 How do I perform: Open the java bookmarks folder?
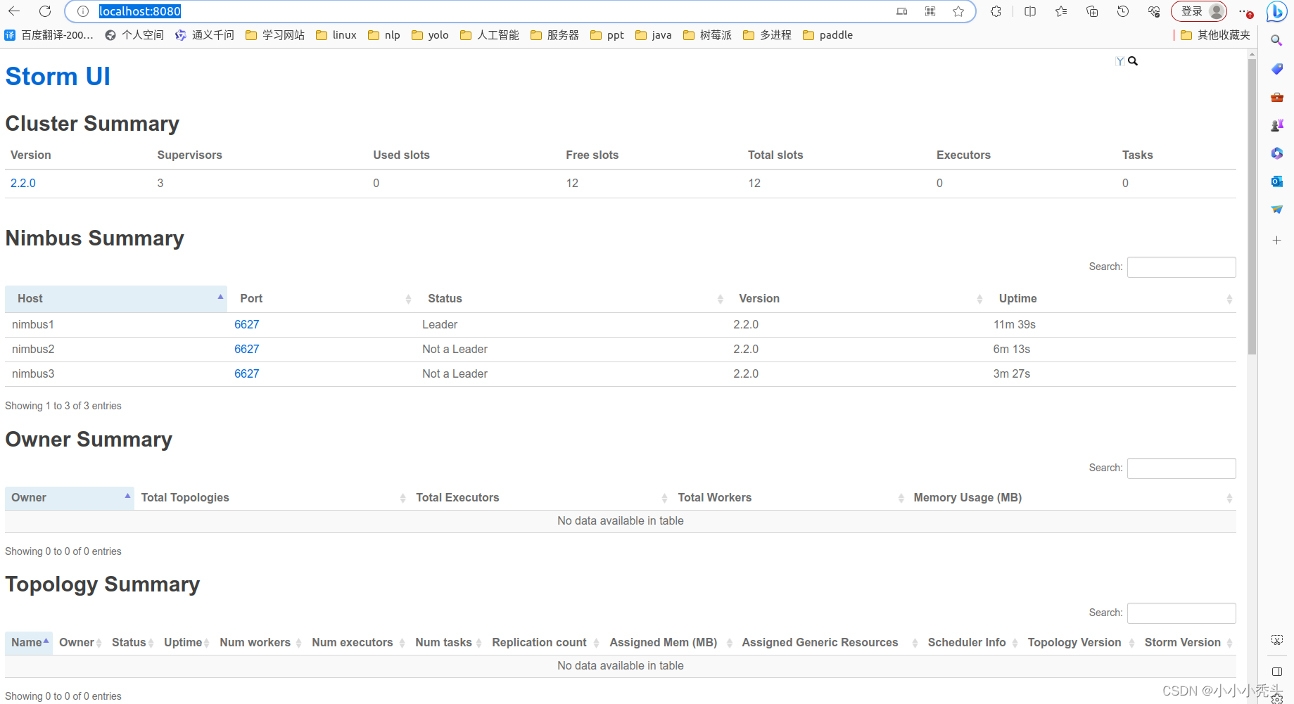(x=653, y=34)
